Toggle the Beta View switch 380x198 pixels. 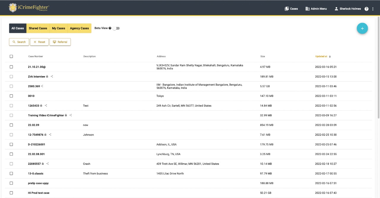click(x=116, y=28)
